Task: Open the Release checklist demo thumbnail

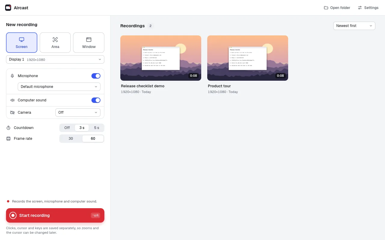Action: (x=161, y=58)
